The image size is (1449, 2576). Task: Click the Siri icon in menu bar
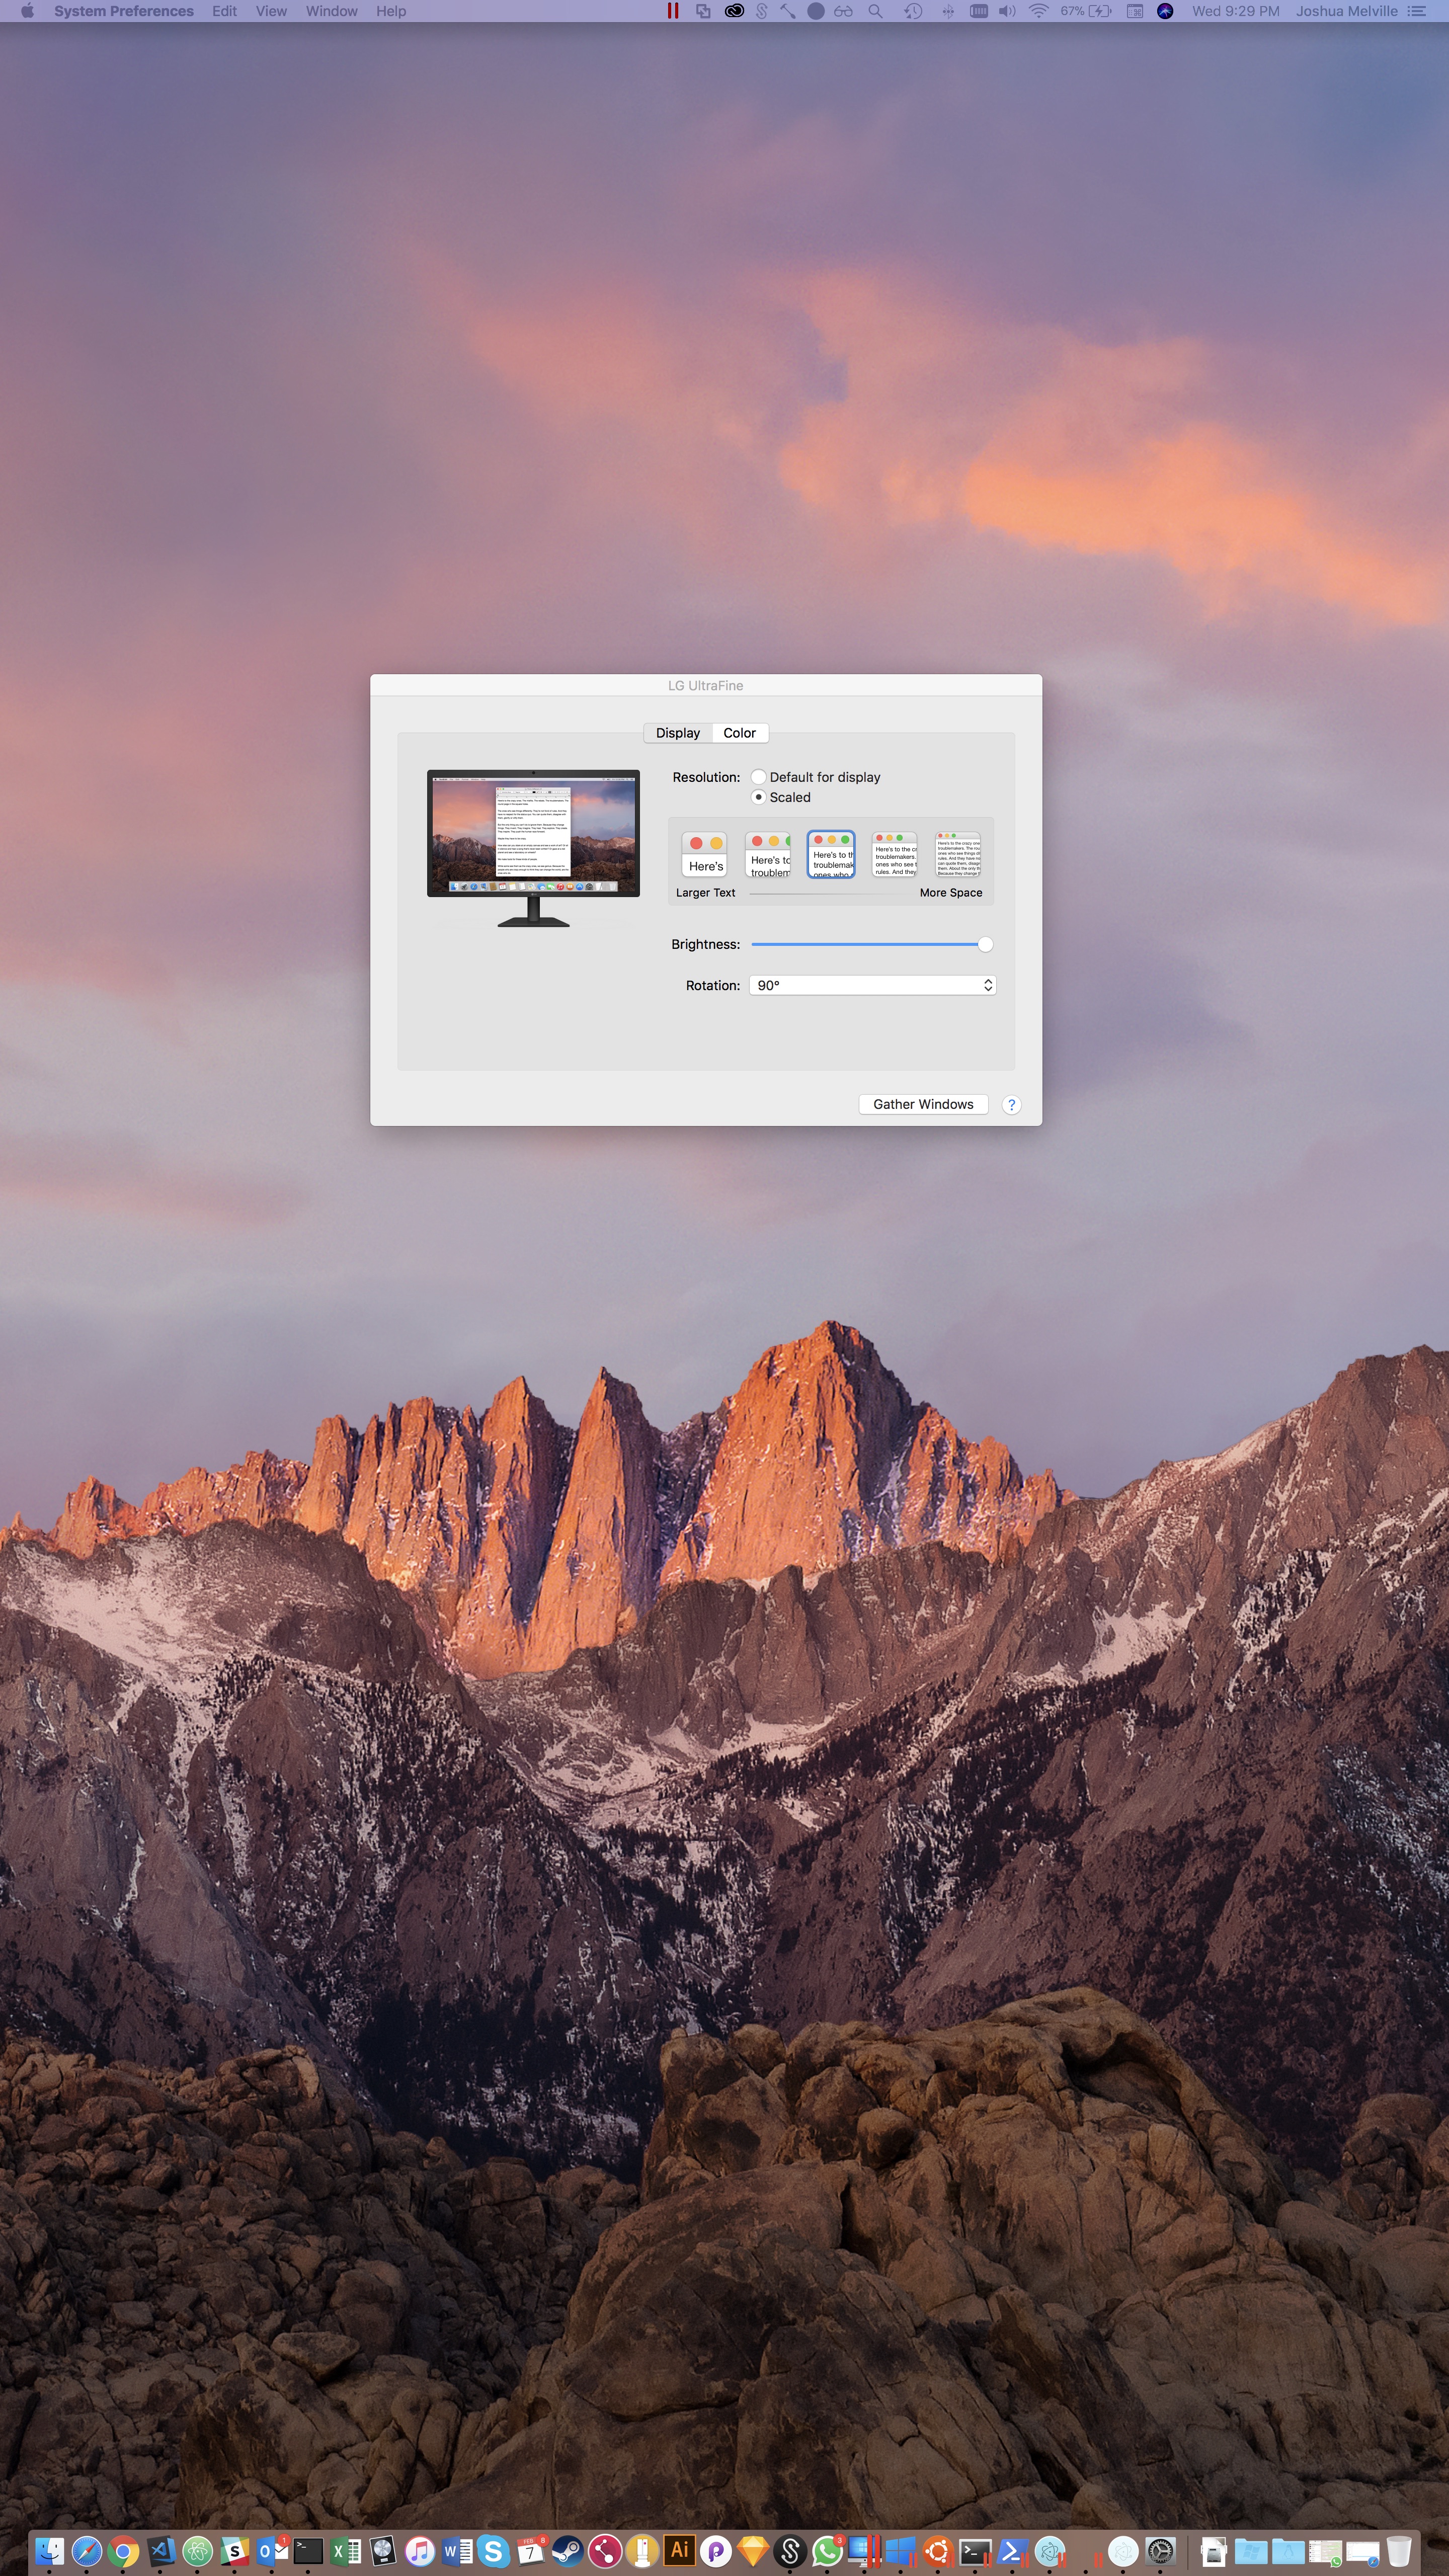[1165, 11]
